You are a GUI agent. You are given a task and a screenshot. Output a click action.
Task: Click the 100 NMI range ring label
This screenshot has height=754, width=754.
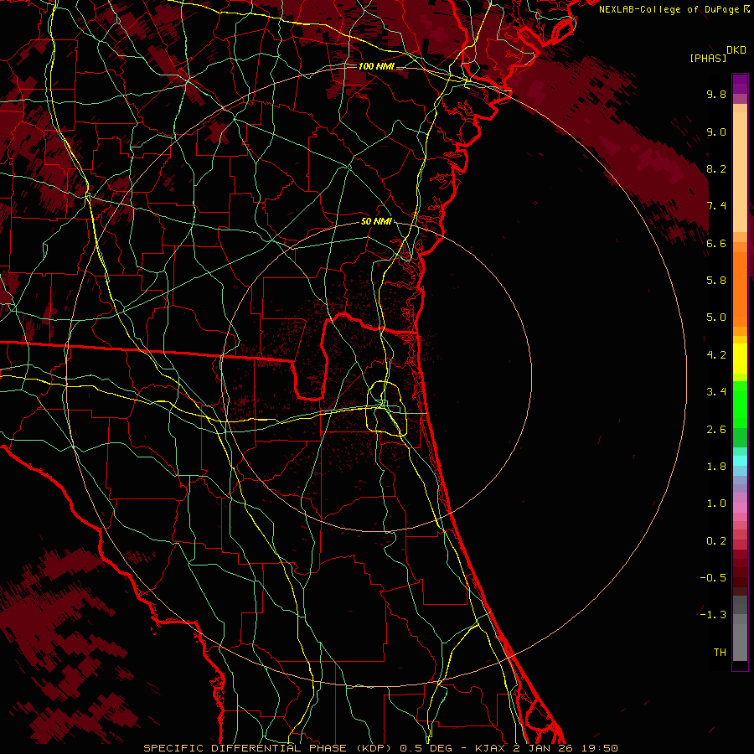coord(376,66)
